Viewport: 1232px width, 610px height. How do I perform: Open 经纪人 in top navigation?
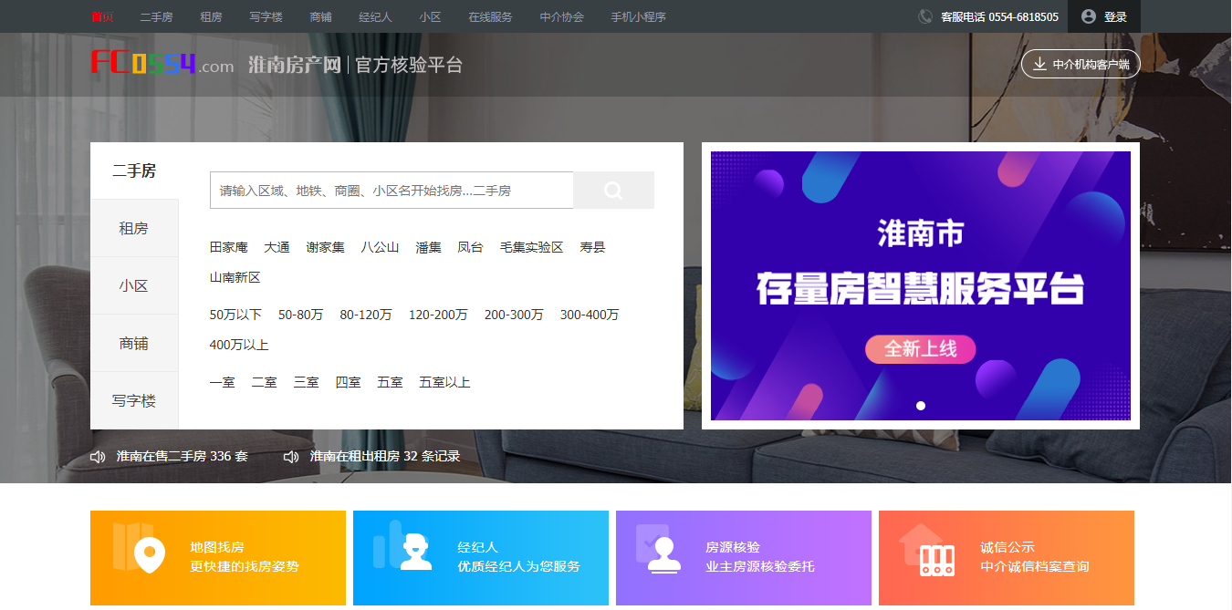pyautogui.click(x=375, y=16)
